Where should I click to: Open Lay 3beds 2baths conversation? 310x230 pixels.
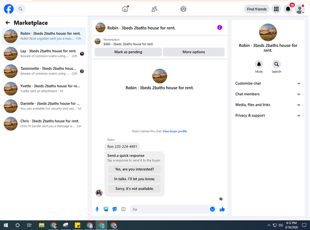[x=44, y=54]
